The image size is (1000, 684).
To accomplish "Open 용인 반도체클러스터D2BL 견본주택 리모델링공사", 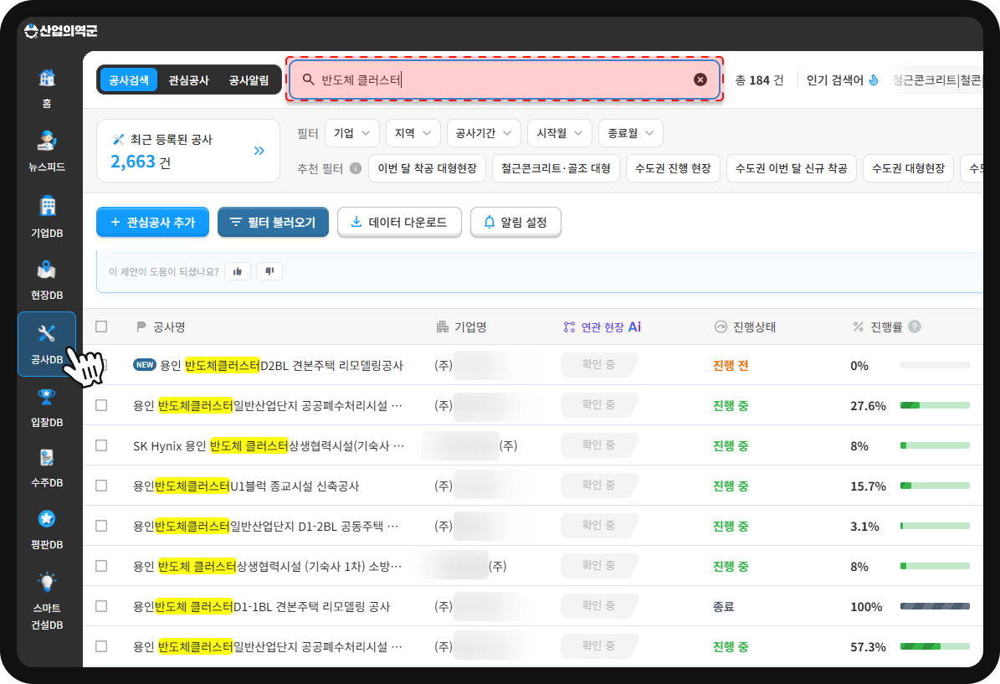I will point(281,366).
